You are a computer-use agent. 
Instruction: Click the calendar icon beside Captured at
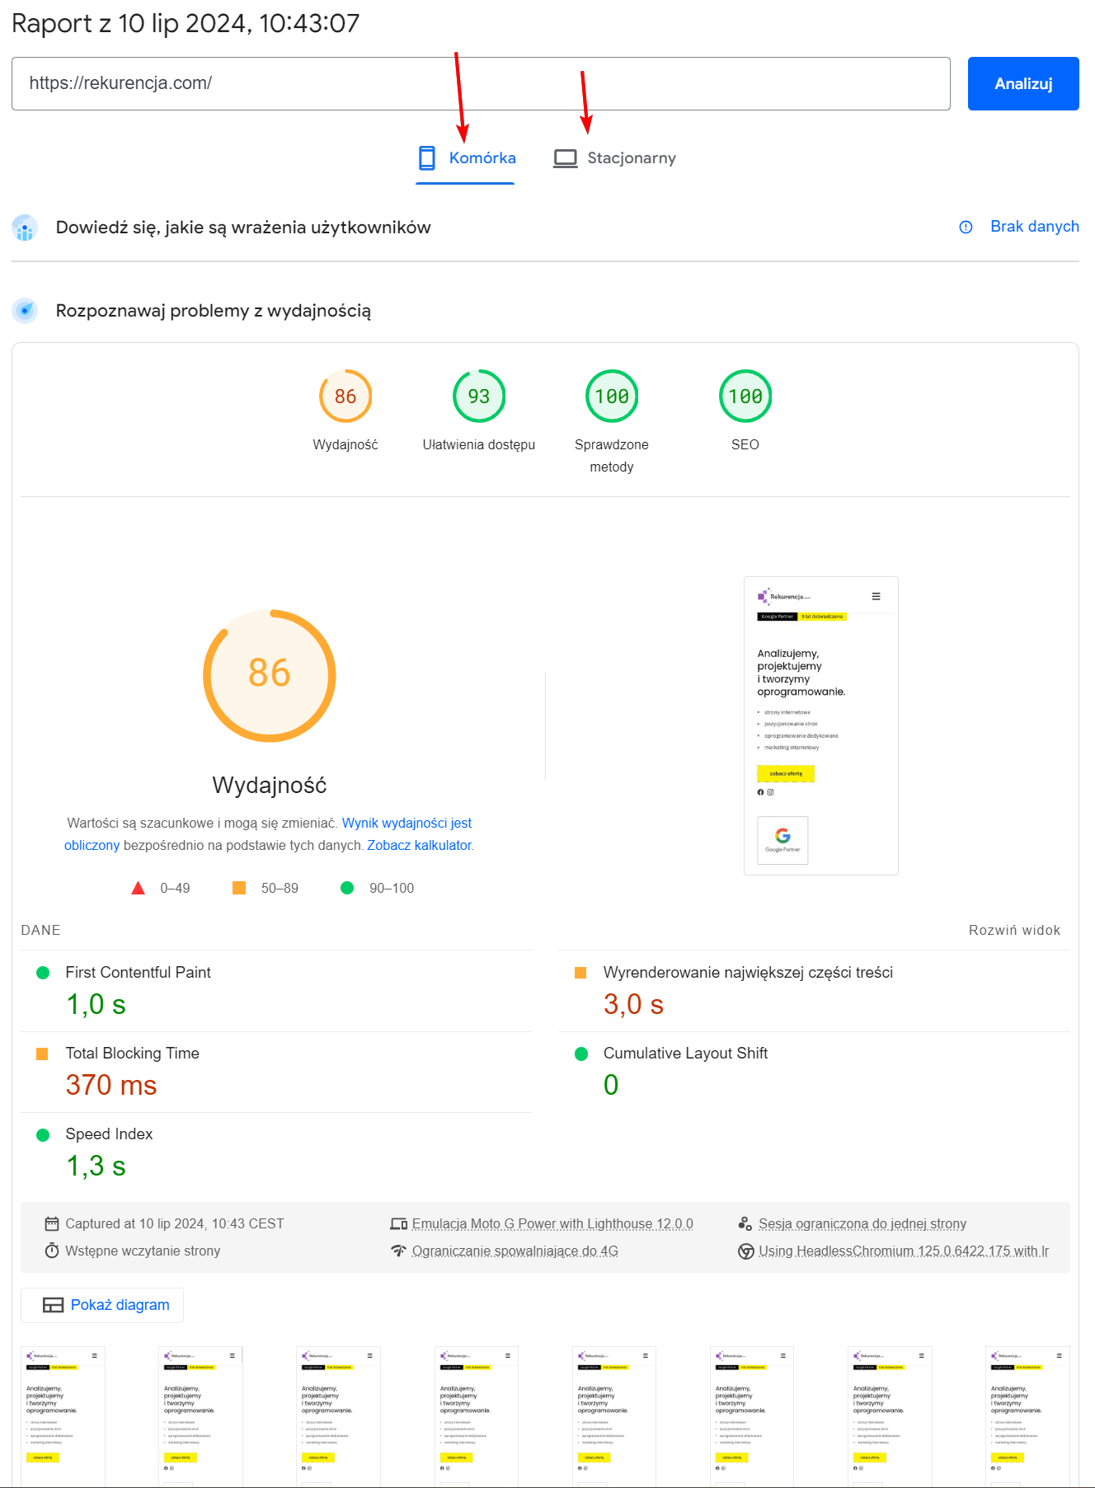coord(52,1224)
